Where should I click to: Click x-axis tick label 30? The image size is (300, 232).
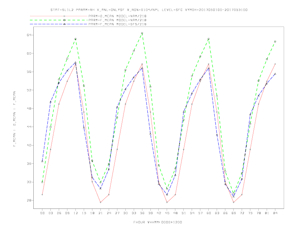(x=125, y=213)
